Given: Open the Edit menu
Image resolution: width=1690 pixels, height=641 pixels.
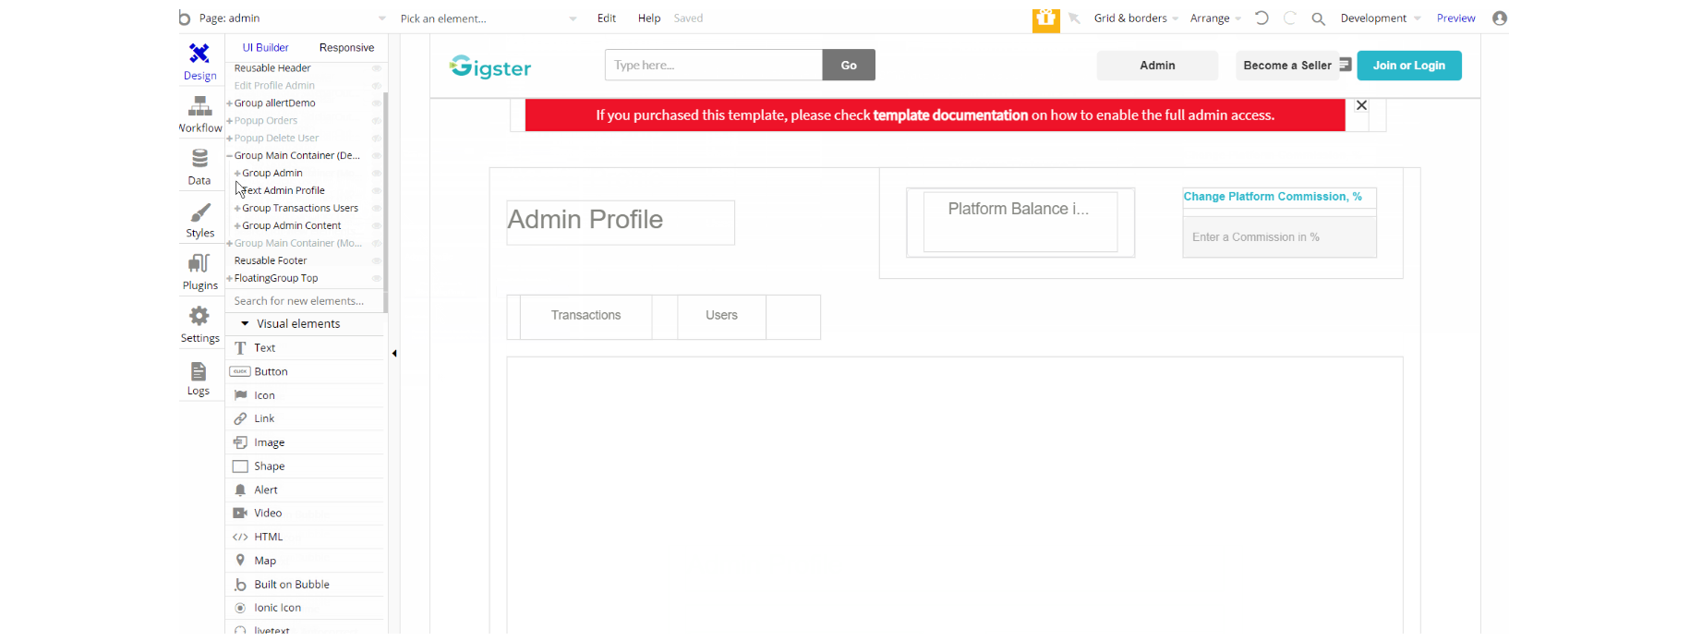Looking at the screenshot, I should click(607, 18).
